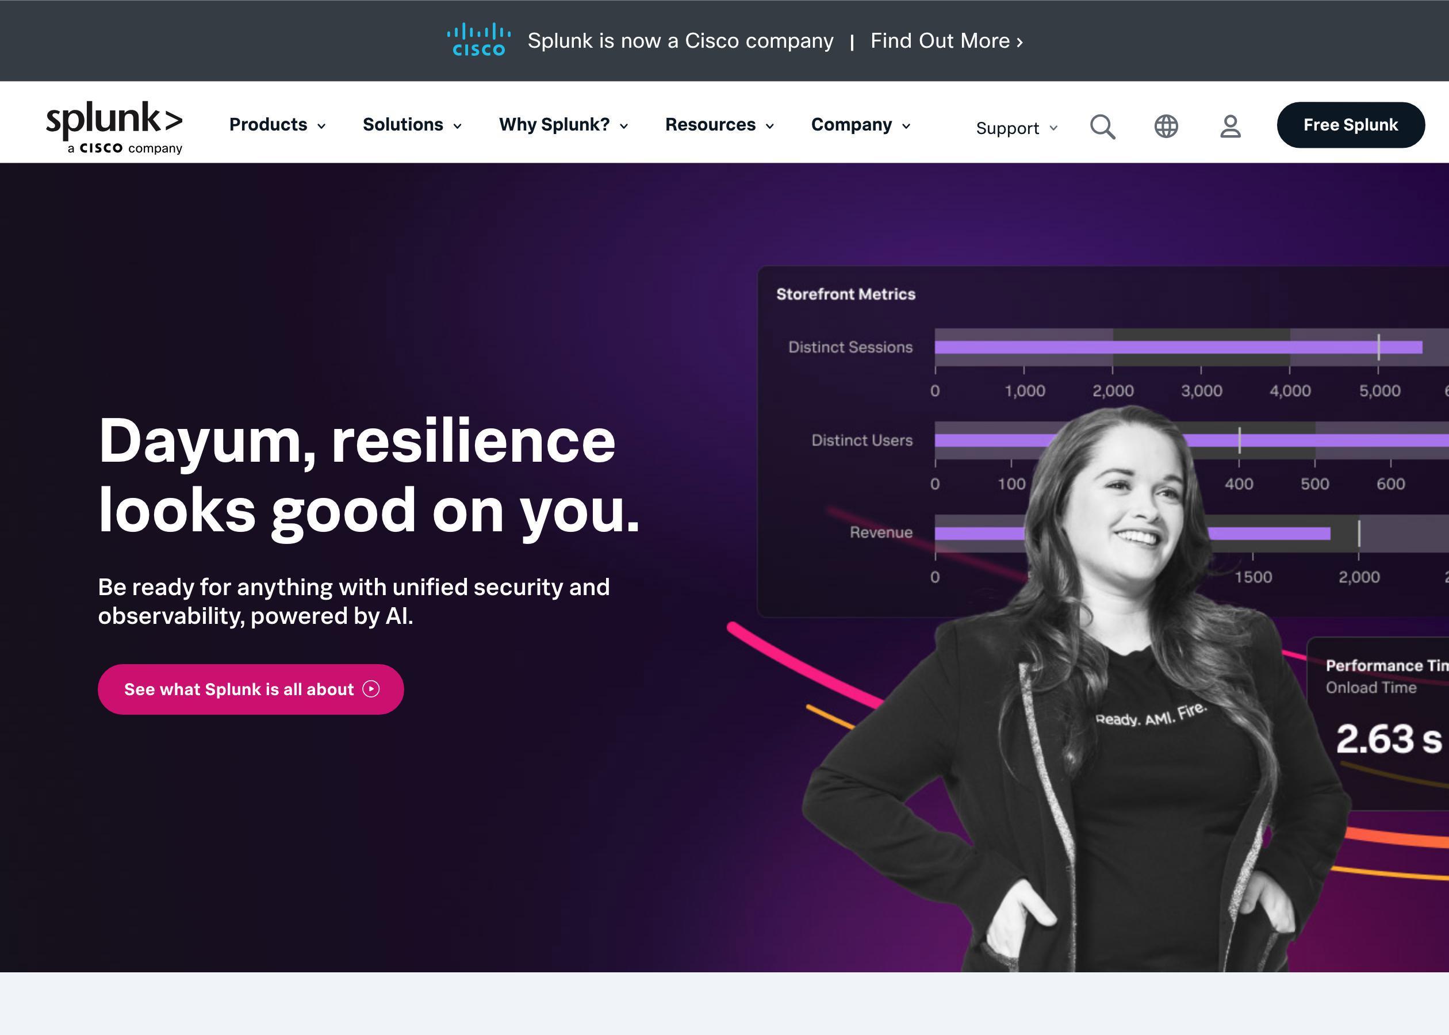Screen dimensions: 1449x1035
Task: Click the Cisco logo in the banner
Action: [x=480, y=40]
